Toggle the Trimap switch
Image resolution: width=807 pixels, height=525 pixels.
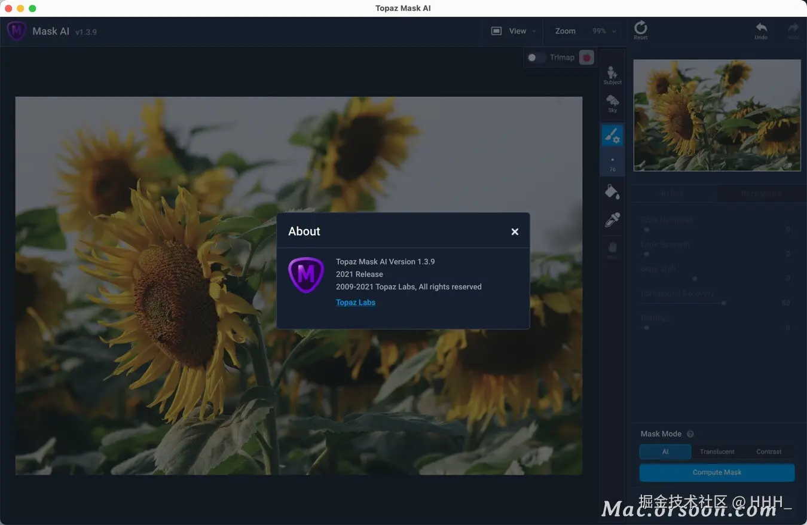(536, 57)
